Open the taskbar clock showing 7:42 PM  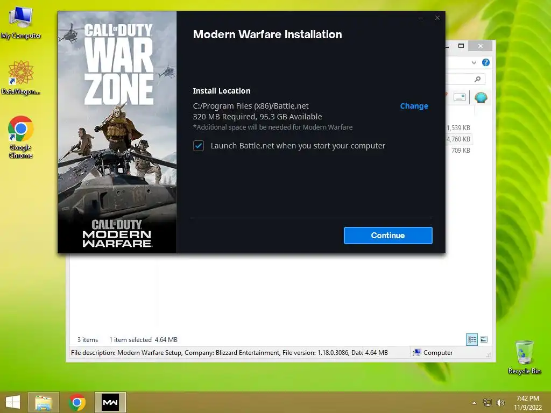[x=527, y=403]
